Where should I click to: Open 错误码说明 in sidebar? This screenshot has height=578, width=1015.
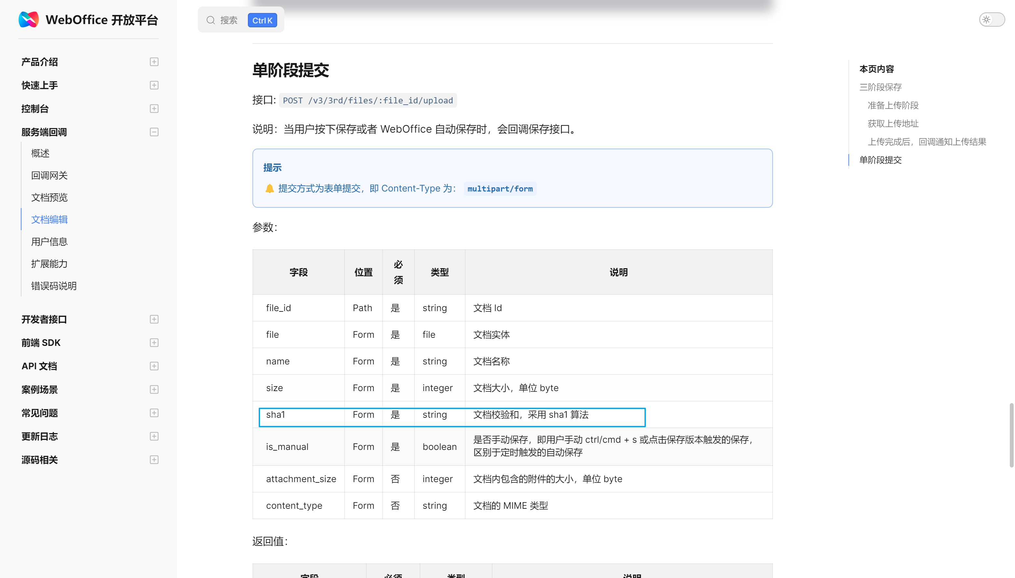(54, 286)
